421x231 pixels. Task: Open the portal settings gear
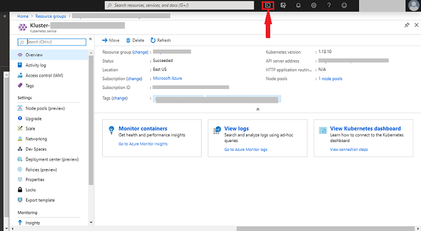pyautogui.click(x=313, y=5)
